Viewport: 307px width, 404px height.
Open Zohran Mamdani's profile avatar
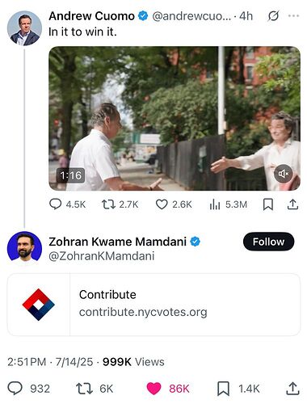[x=24, y=246]
